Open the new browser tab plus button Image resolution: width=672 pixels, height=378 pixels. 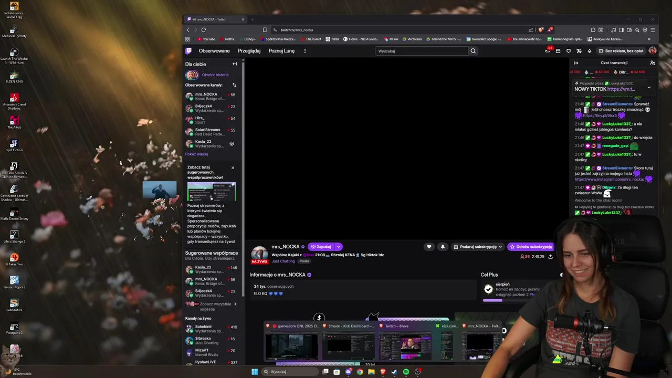pyautogui.click(x=253, y=19)
